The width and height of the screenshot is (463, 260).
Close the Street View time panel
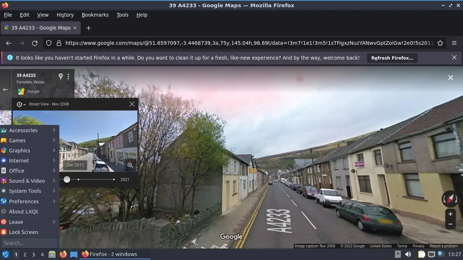tap(132, 104)
